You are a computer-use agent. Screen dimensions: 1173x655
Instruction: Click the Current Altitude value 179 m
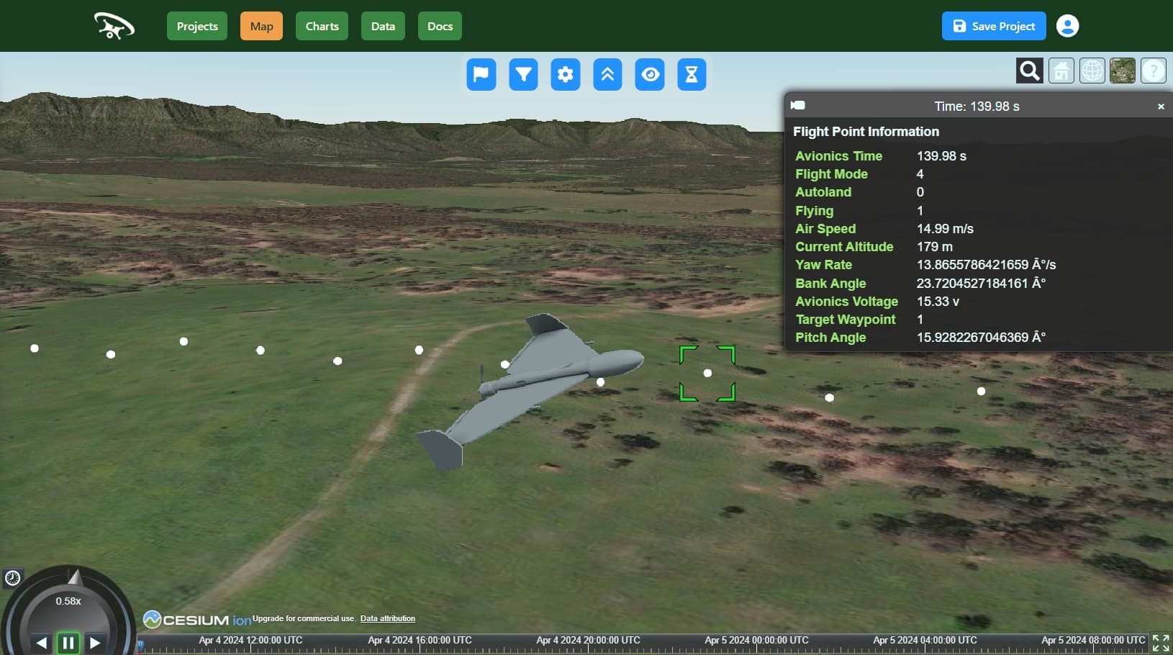point(934,247)
